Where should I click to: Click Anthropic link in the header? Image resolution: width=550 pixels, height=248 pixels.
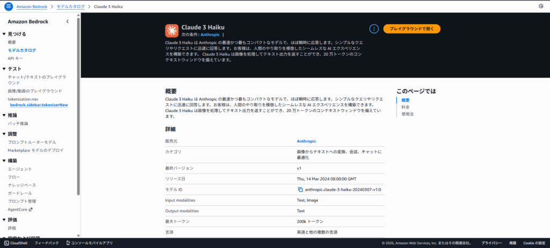pos(210,35)
